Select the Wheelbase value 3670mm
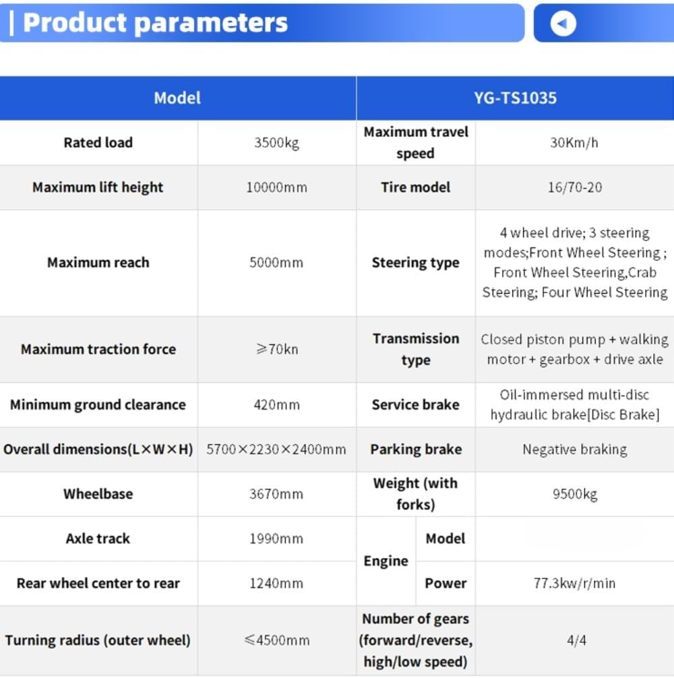This screenshot has width=674, height=678. (x=276, y=494)
